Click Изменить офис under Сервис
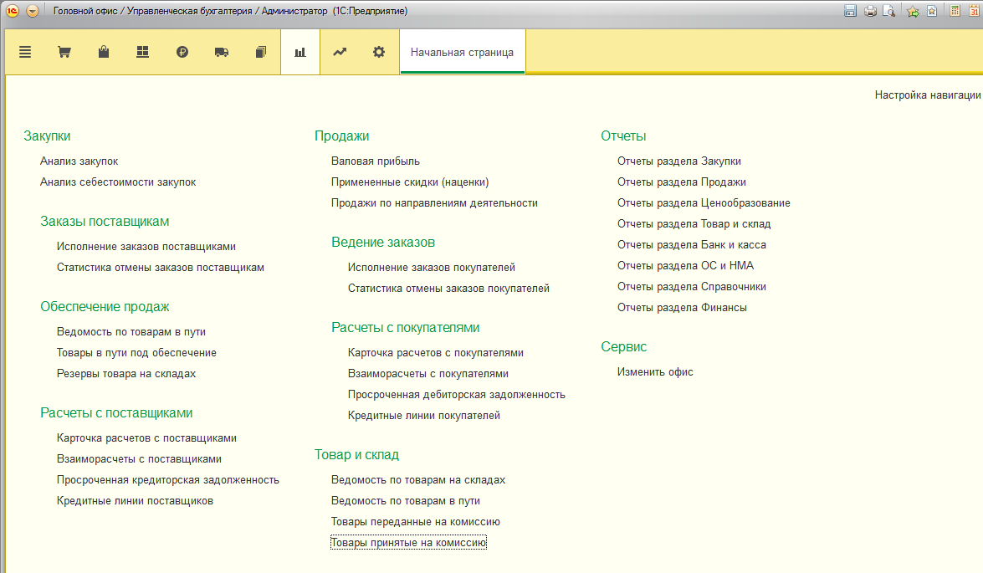The width and height of the screenshot is (983, 573). point(655,371)
